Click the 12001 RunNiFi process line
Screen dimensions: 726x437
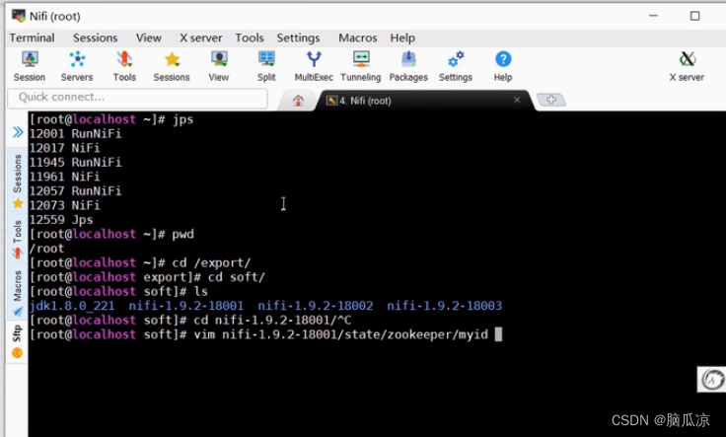(76, 133)
